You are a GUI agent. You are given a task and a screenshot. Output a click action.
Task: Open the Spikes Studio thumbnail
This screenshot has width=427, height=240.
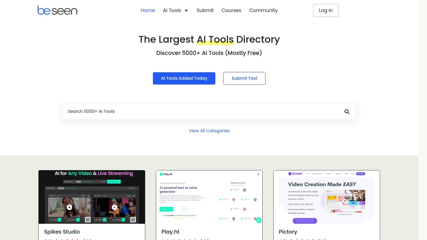(92, 197)
